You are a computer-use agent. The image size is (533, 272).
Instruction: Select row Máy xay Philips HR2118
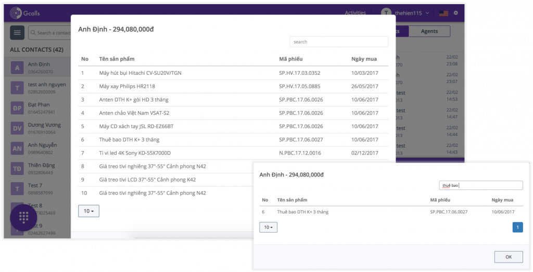(x=233, y=86)
